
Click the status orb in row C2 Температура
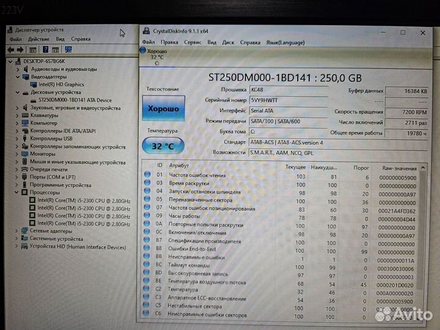tap(146, 288)
